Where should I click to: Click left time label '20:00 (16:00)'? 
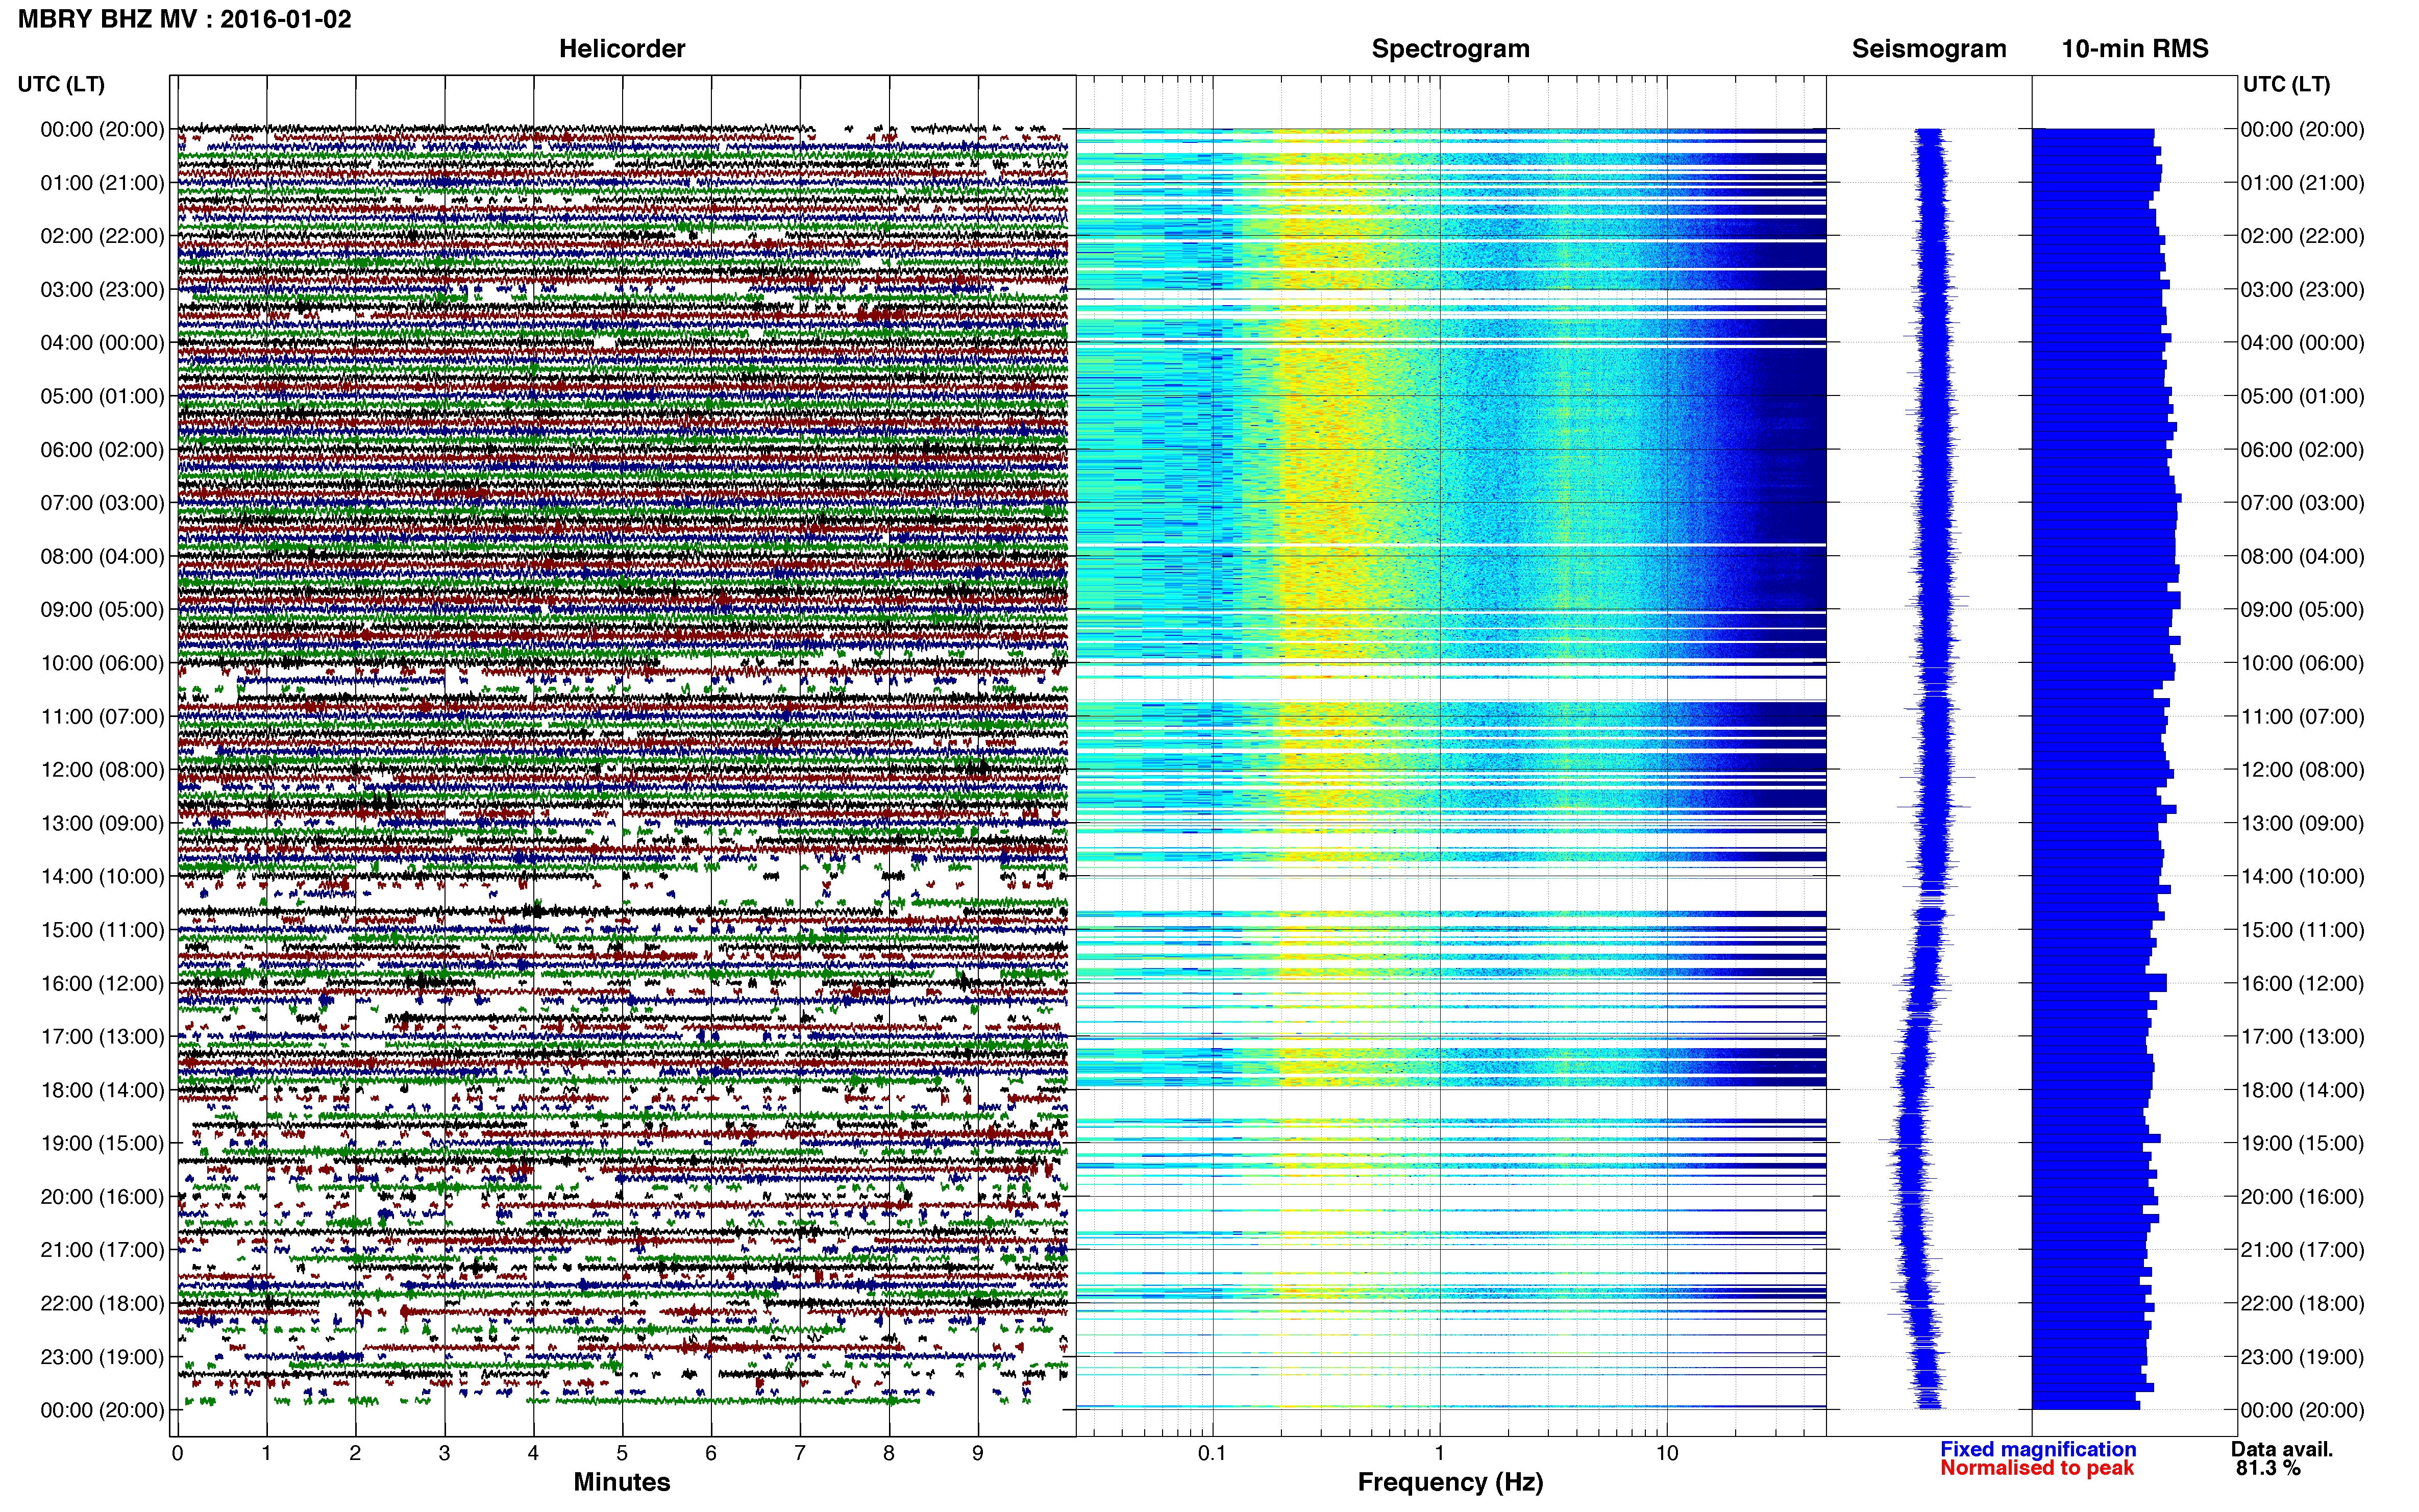[x=102, y=1197]
